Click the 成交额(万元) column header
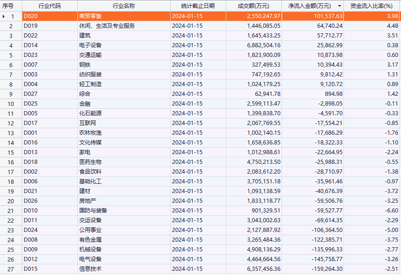The width and height of the screenshot is (401, 275). tap(253, 6)
